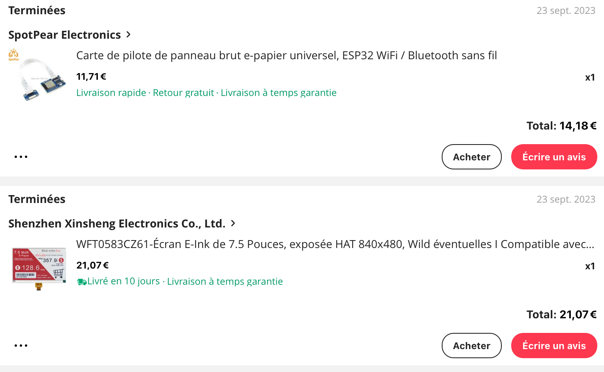The image size is (604, 372).
Task: Expand the Shenzhen Xinsheng Electronics store chevron
Action: tap(233, 224)
